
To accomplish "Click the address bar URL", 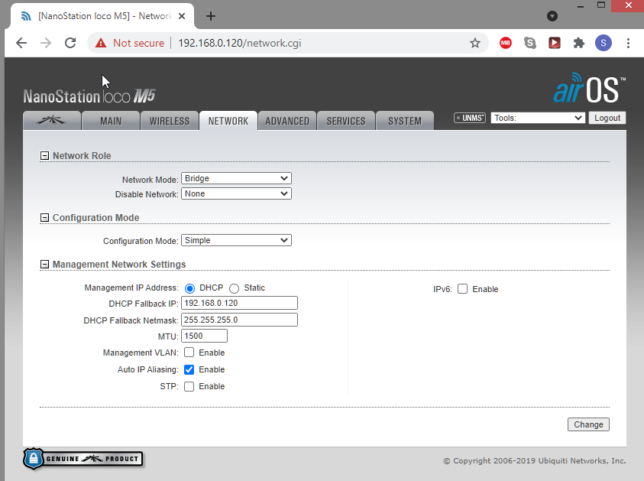I will pos(240,43).
